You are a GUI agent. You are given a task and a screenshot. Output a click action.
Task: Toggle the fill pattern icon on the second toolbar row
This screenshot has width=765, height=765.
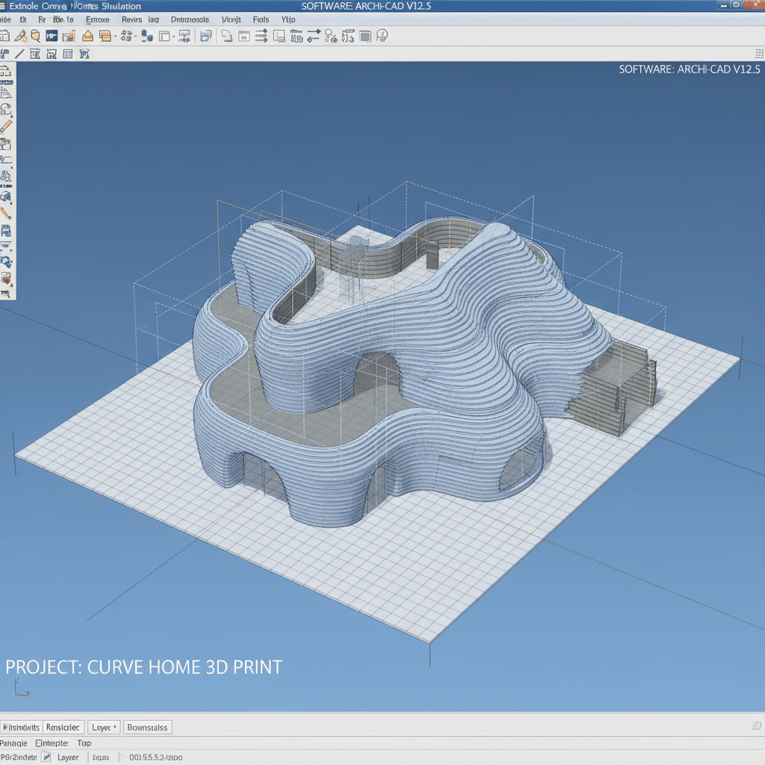point(66,54)
